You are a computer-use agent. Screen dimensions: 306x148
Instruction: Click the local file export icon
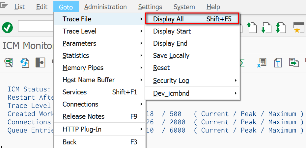click(294, 63)
